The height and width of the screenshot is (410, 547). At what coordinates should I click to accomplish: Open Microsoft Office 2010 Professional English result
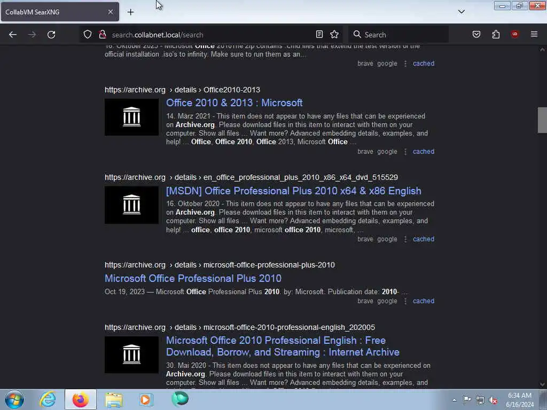tap(283, 346)
